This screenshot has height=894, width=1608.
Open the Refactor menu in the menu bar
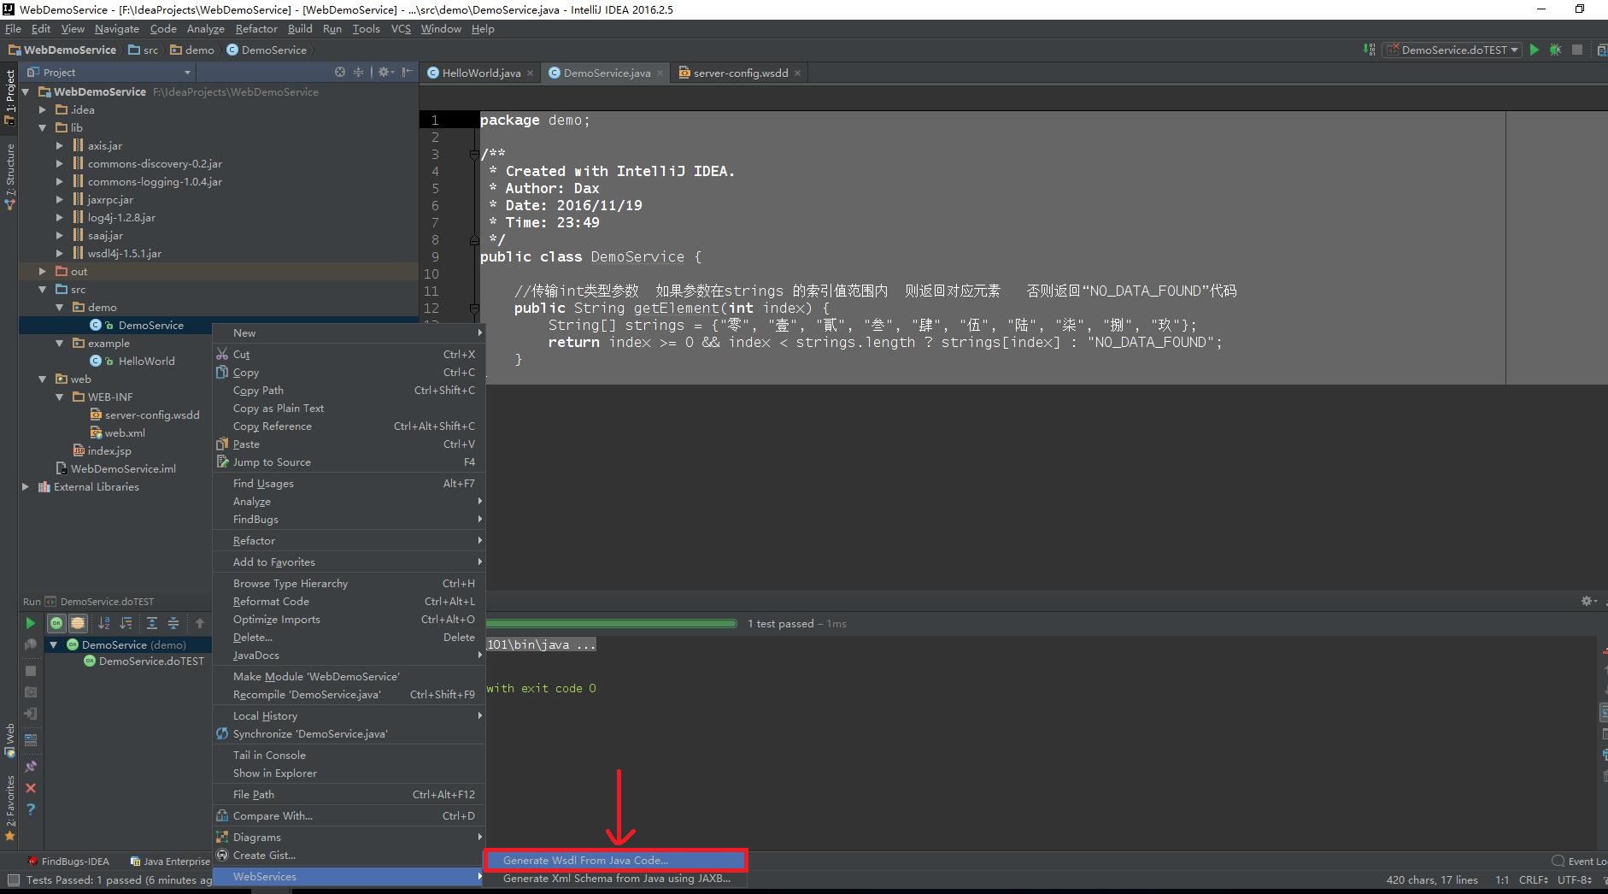tap(256, 28)
